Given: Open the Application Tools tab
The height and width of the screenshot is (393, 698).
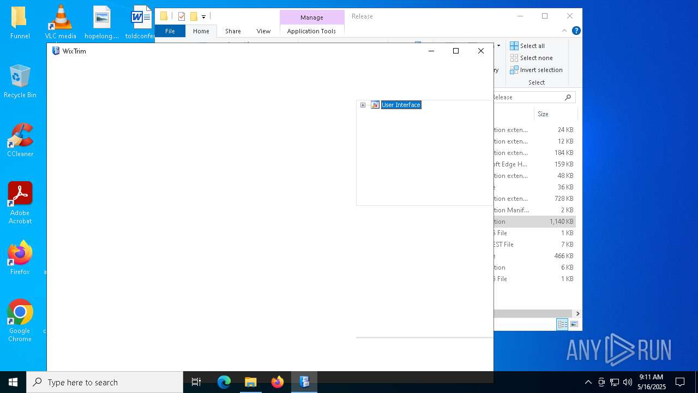Looking at the screenshot, I should click(311, 31).
